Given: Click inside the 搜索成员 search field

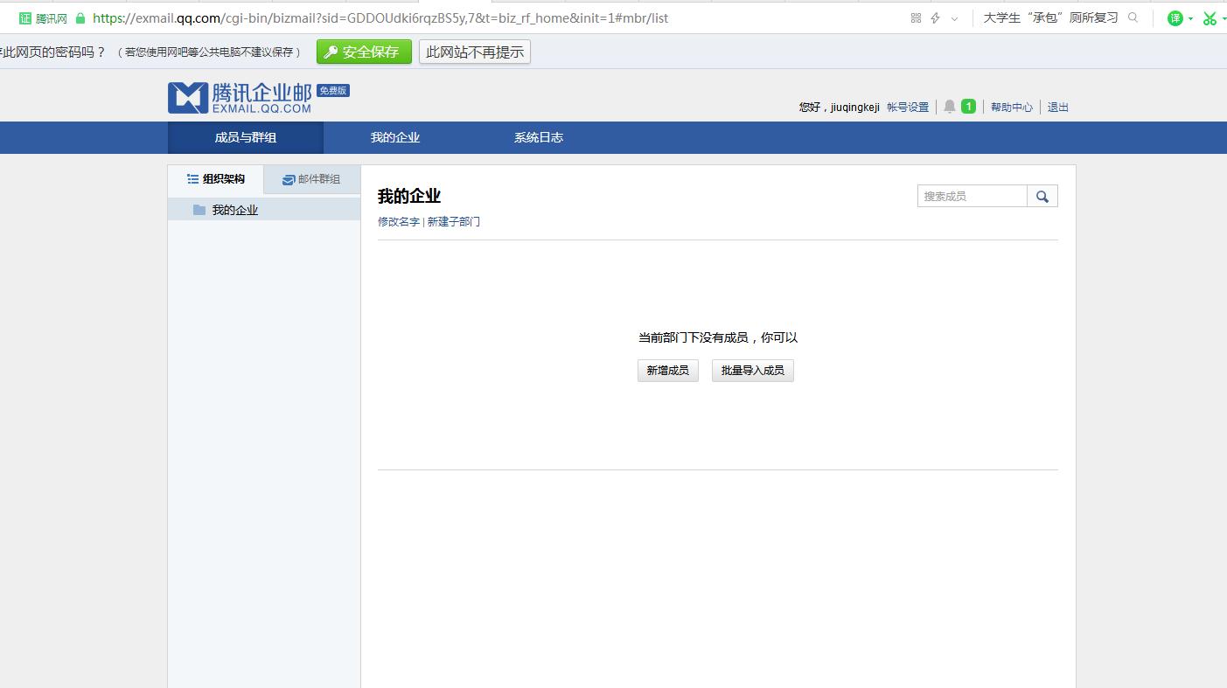Looking at the screenshot, I should [971, 196].
